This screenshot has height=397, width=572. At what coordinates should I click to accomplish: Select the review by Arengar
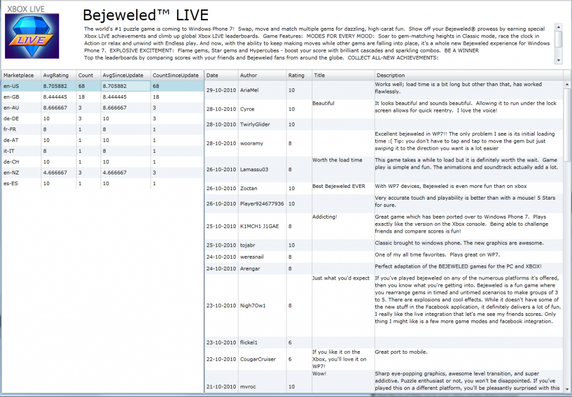[x=384, y=268]
